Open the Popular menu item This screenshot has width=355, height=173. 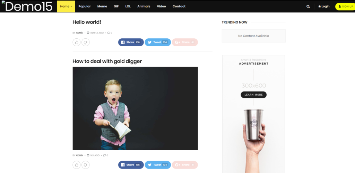pos(85,6)
